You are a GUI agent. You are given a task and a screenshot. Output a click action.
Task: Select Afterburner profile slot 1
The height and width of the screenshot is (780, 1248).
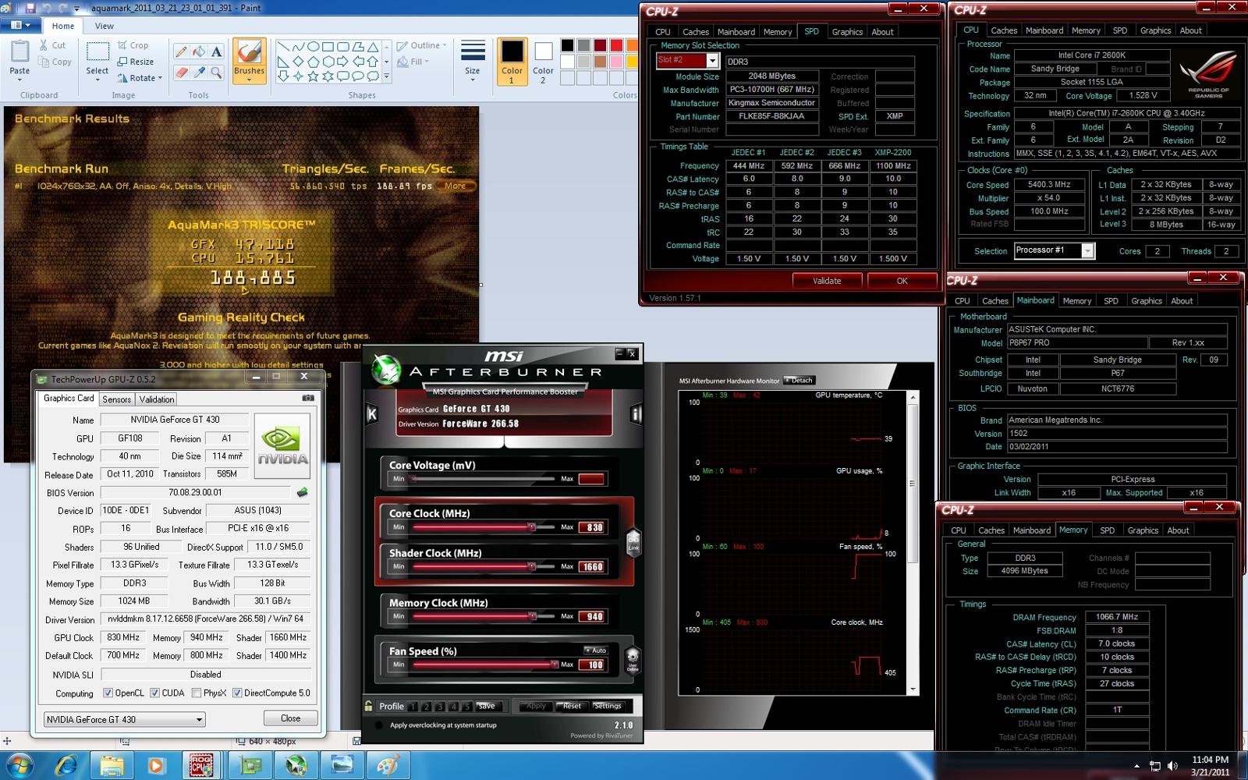click(413, 707)
